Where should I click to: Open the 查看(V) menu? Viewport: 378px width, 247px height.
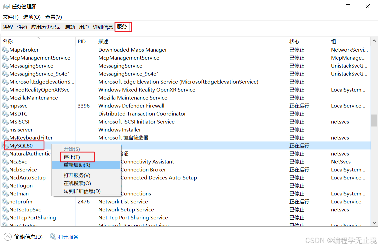54,17
